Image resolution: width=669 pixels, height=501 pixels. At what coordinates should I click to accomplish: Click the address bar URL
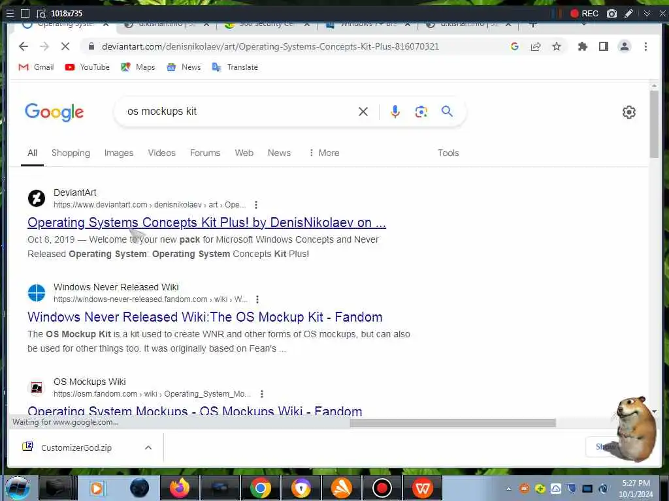(x=270, y=46)
